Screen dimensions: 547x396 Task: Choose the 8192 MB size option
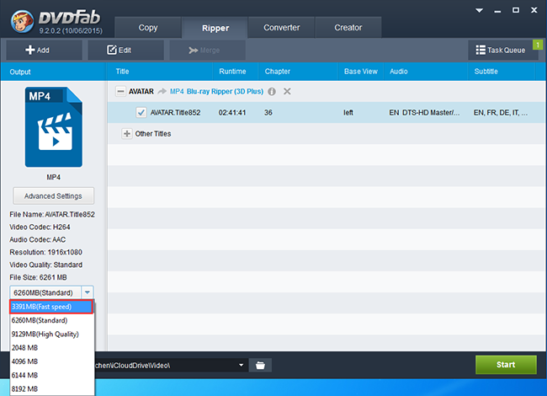click(52, 388)
